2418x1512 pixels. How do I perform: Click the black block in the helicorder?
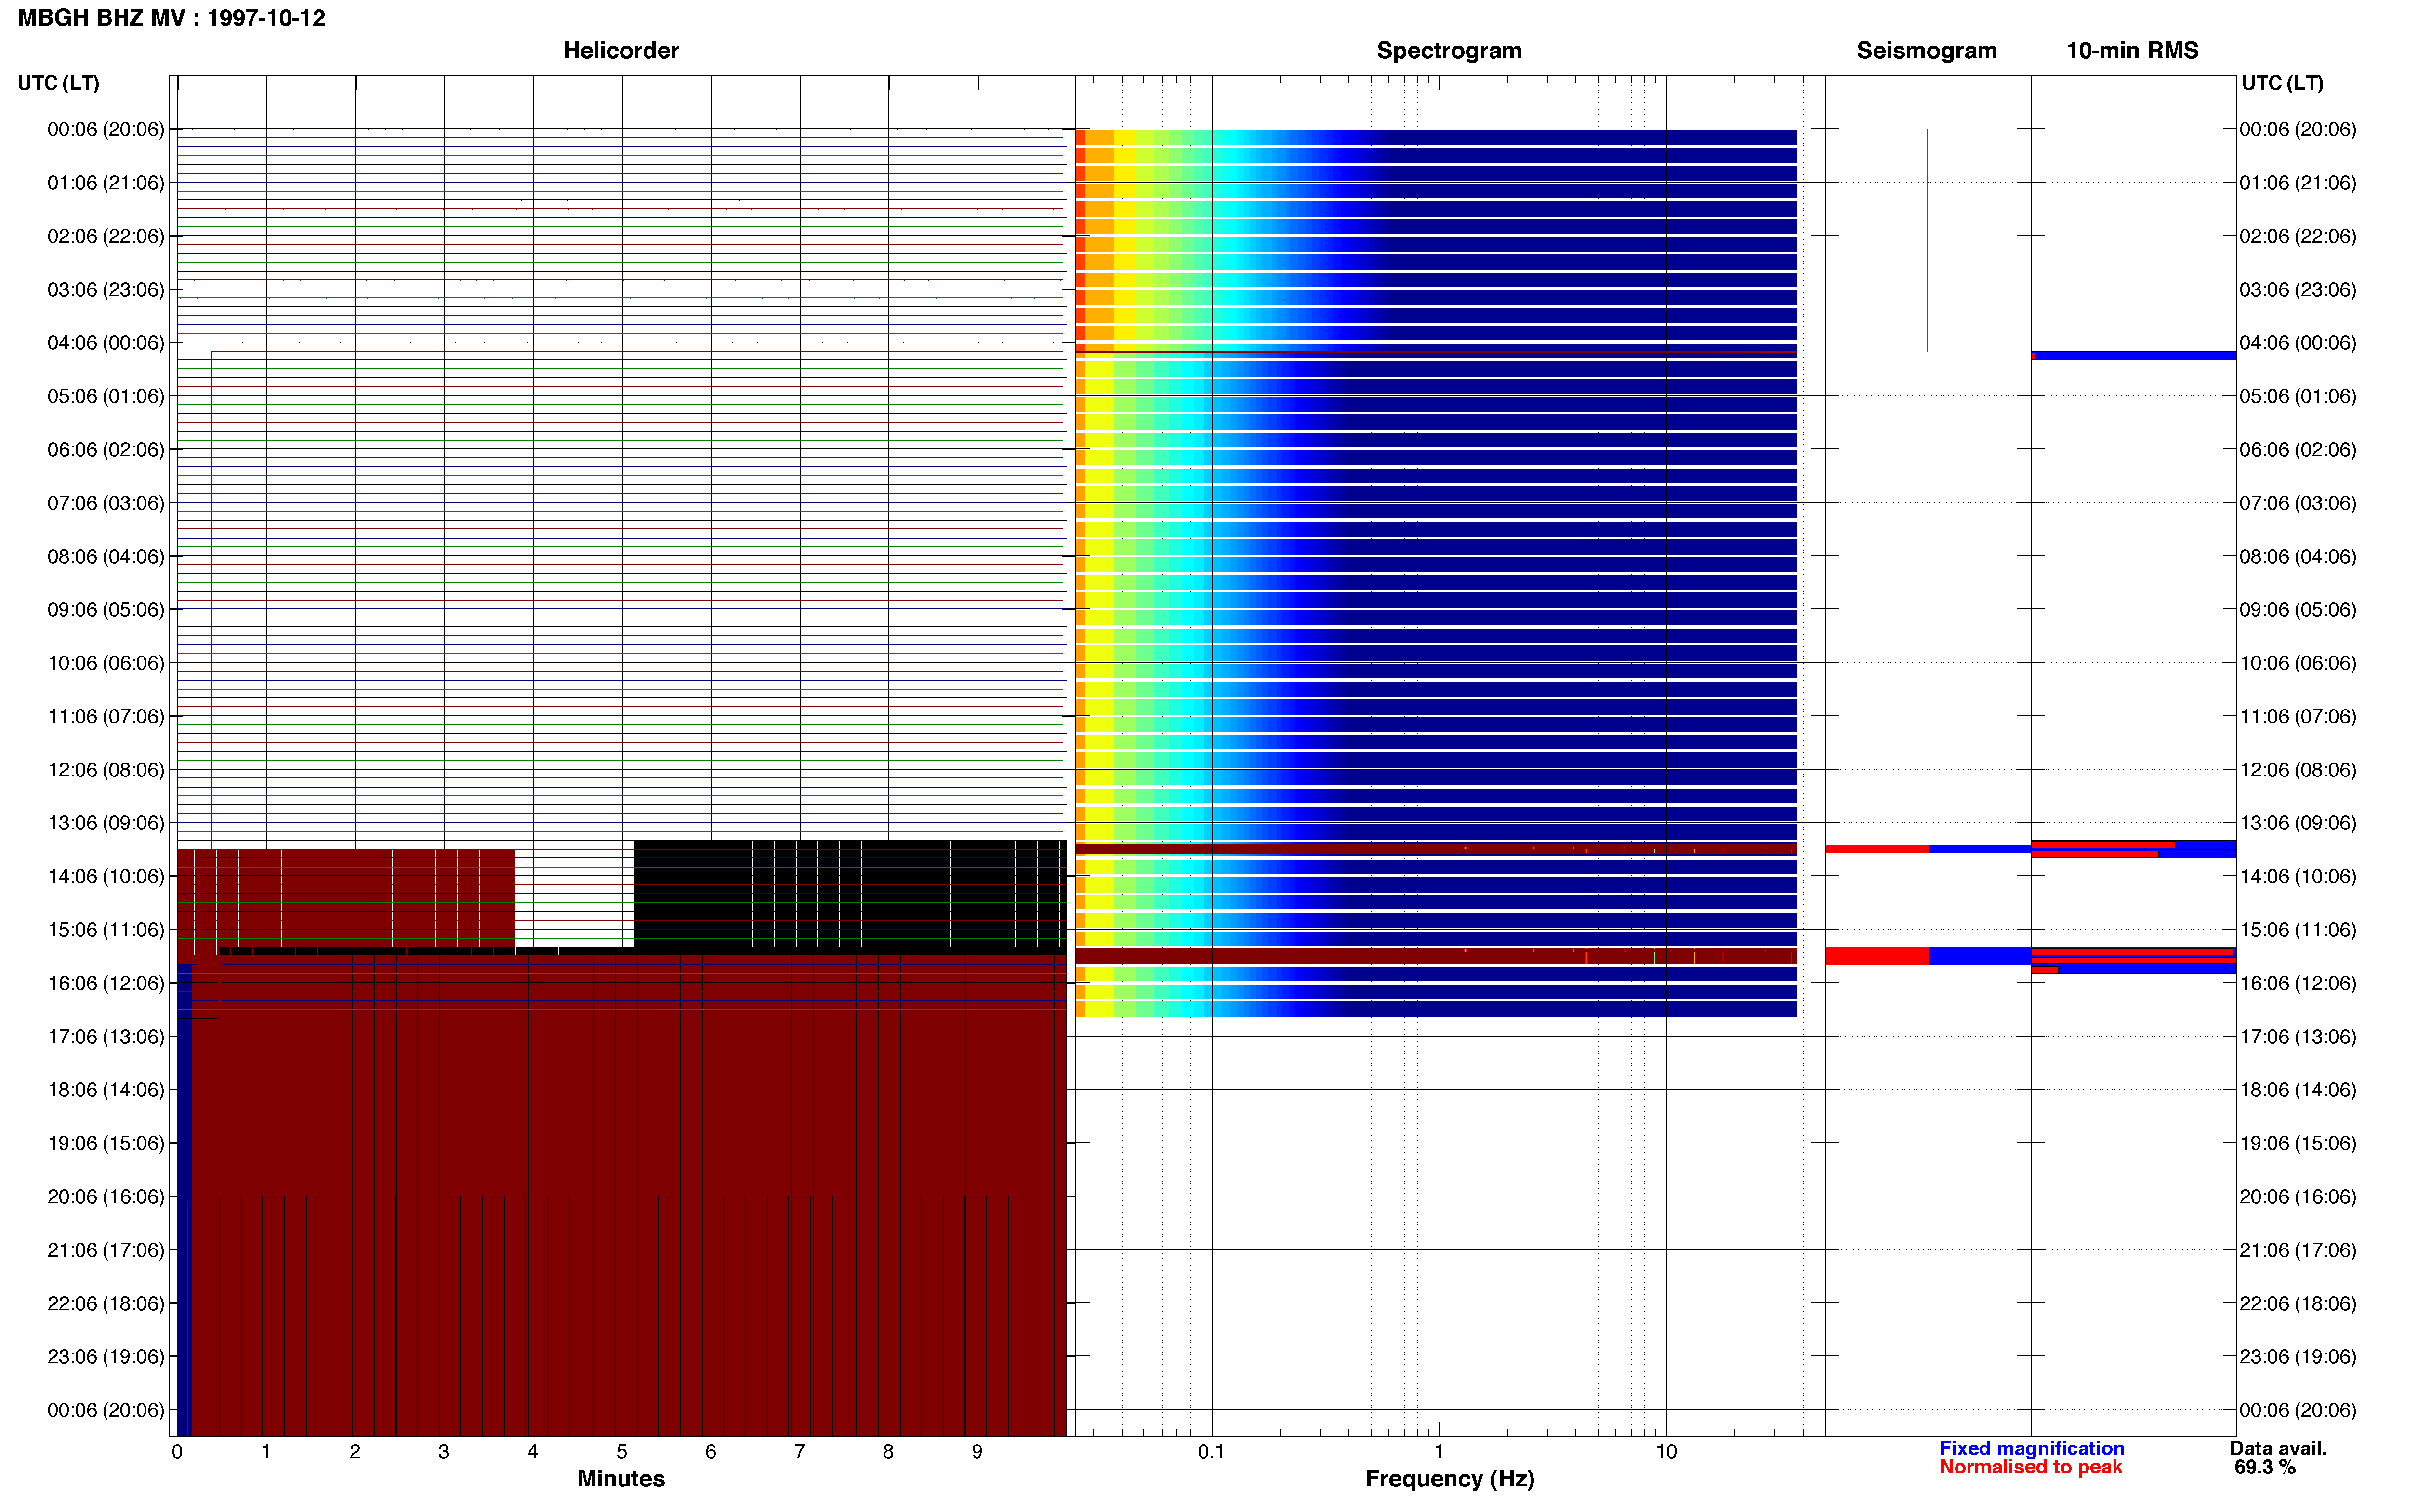(850, 893)
